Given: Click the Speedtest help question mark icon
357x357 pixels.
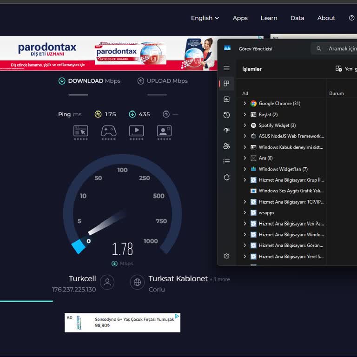Looking at the screenshot, I should [351, 18].
